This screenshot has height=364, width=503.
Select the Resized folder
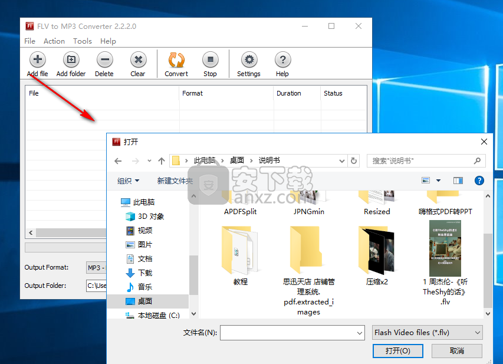377,204
